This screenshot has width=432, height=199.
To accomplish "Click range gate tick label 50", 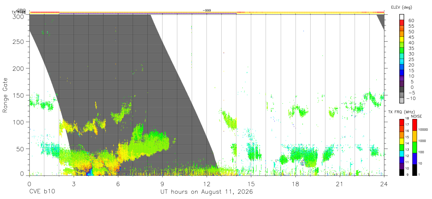I will (x=20, y=149).
